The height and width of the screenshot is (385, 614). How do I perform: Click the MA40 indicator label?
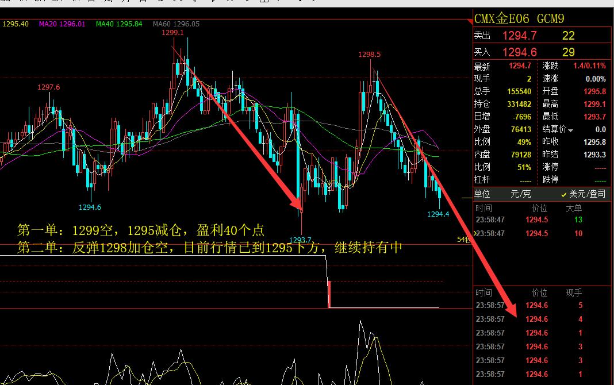[x=119, y=24]
